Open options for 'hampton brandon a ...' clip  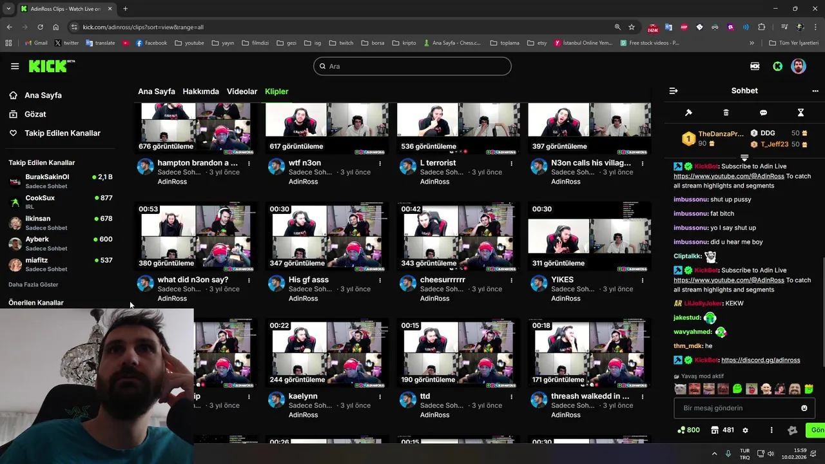[249, 164]
